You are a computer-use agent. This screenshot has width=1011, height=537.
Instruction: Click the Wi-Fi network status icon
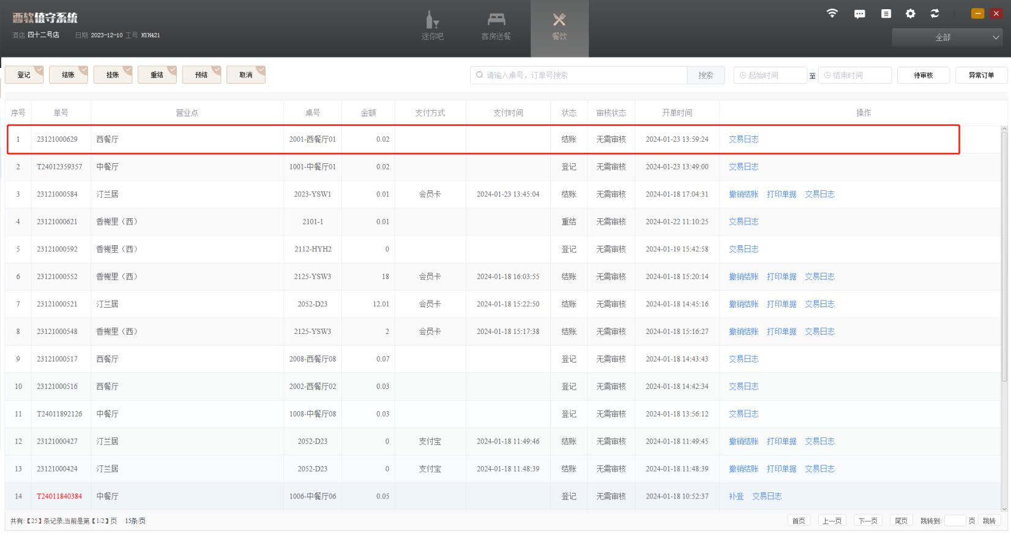point(832,13)
